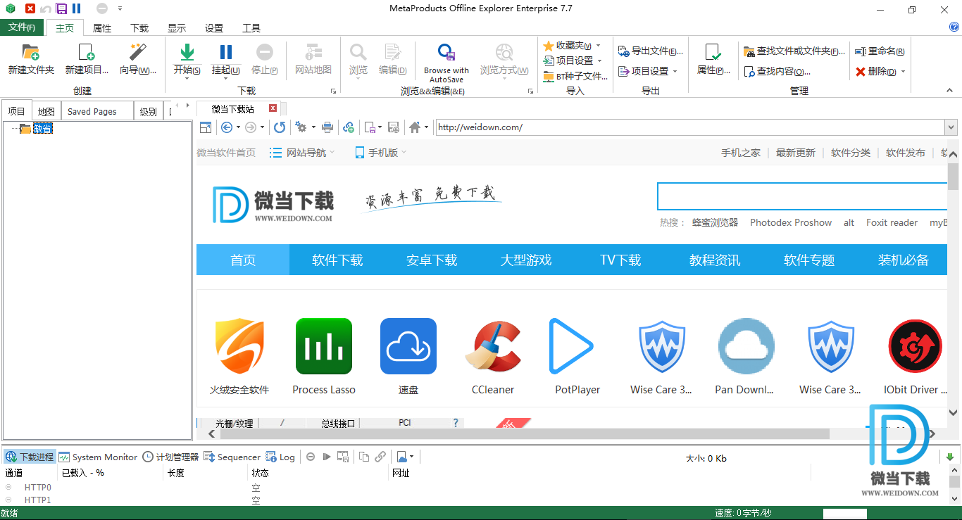Image resolution: width=962 pixels, height=520 pixels.
Task: Click the website search input field
Action: pyautogui.click(x=802, y=196)
